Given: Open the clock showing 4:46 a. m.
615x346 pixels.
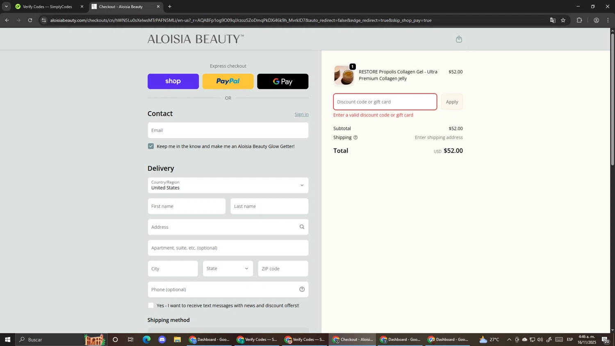Looking at the screenshot, I should coord(587,339).
